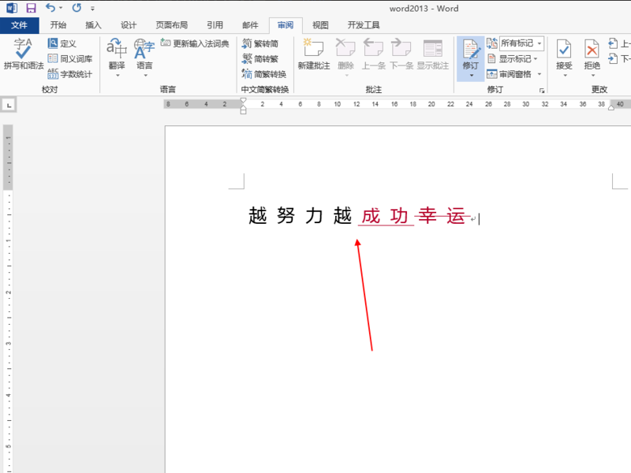Click 简转繁 (Simplified to Traditional) icon

click(260, 58)
